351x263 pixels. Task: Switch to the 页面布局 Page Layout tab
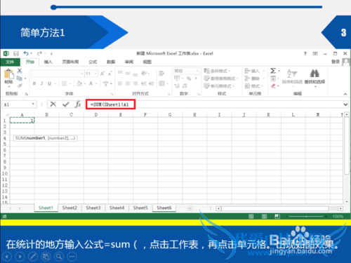(x=70, y=62)
